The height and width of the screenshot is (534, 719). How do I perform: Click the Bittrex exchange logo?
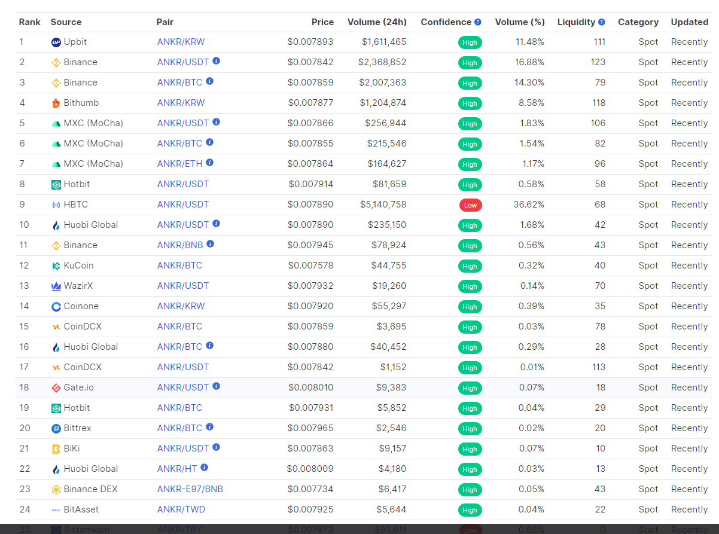(56, 429)
